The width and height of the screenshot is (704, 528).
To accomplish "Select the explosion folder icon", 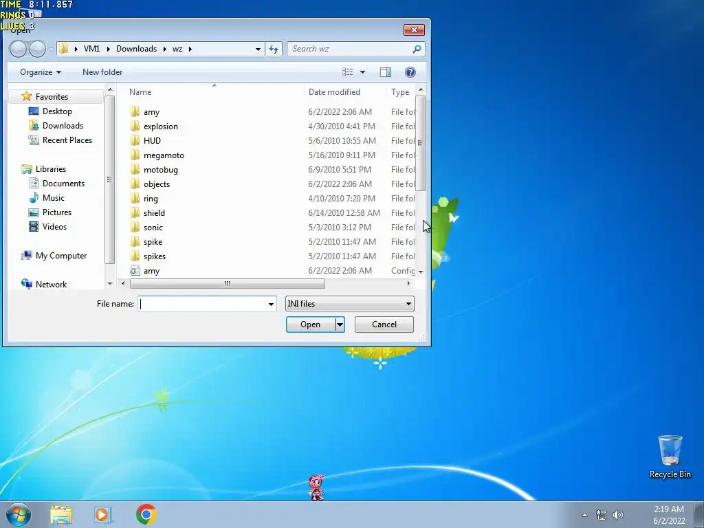I will (x=135, y=126).
